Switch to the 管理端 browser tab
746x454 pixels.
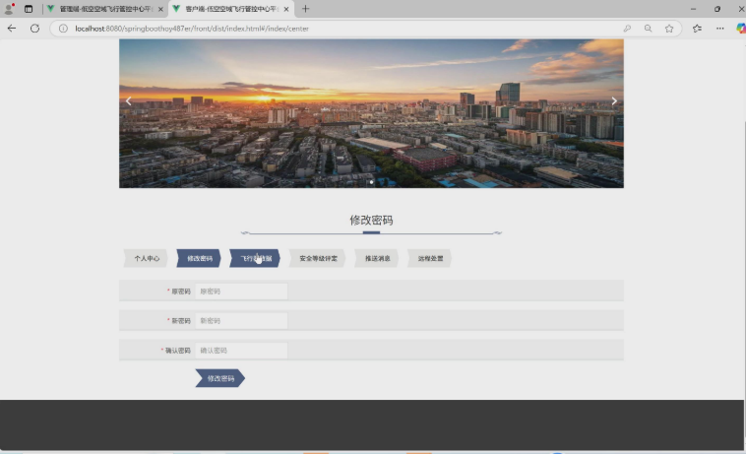pyautogui.click(x=105, y=9)
